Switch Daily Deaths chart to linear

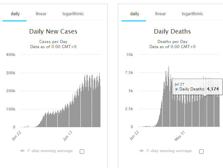[161, 14]
